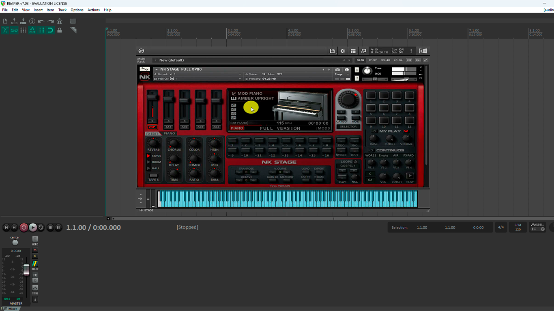Create a new project with the toolbar icon

[5, 21]
